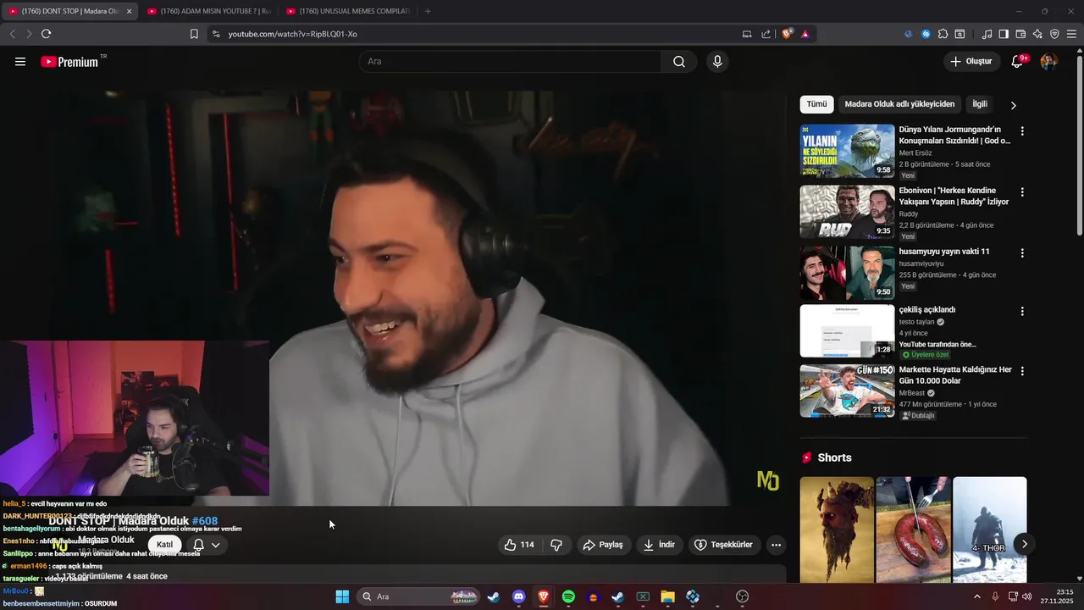The height and width of the screenshot is (610, 1084).
Task: Click the YouTube Premium logo
Action: click(69, 62)
